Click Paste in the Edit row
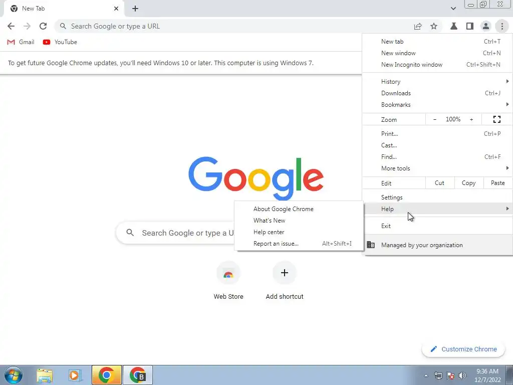 [497, 183]
